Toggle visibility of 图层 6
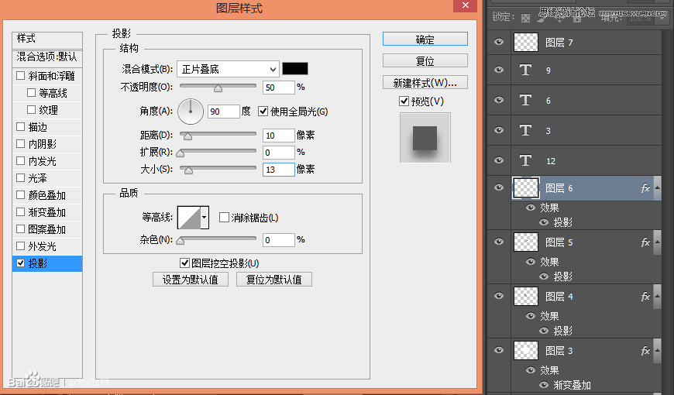Viewport: 674px width, 395px height. pyautogui.click(x=499, y=187)
